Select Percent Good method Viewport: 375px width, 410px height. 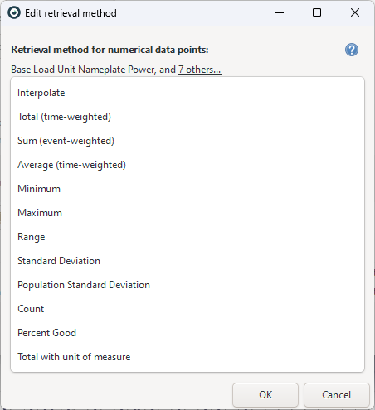pyautogui.click(x=187, y=333)
